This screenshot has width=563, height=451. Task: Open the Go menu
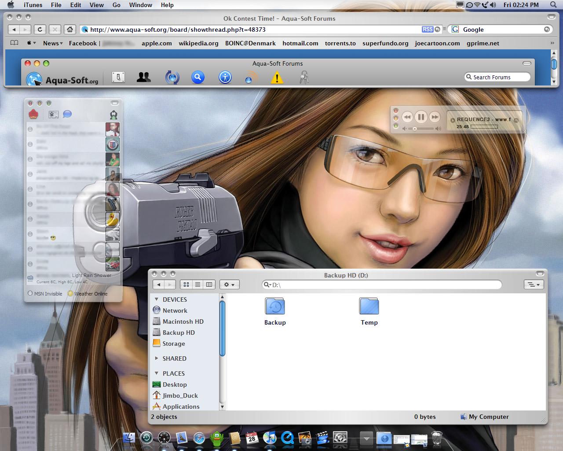(x=117, y=5)
